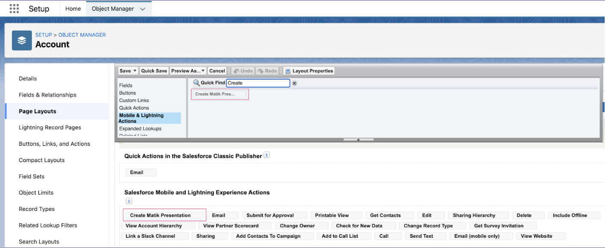Select Fields in the palette list
This screenshot has height=248, width=605.
click(x=126, y=86)
